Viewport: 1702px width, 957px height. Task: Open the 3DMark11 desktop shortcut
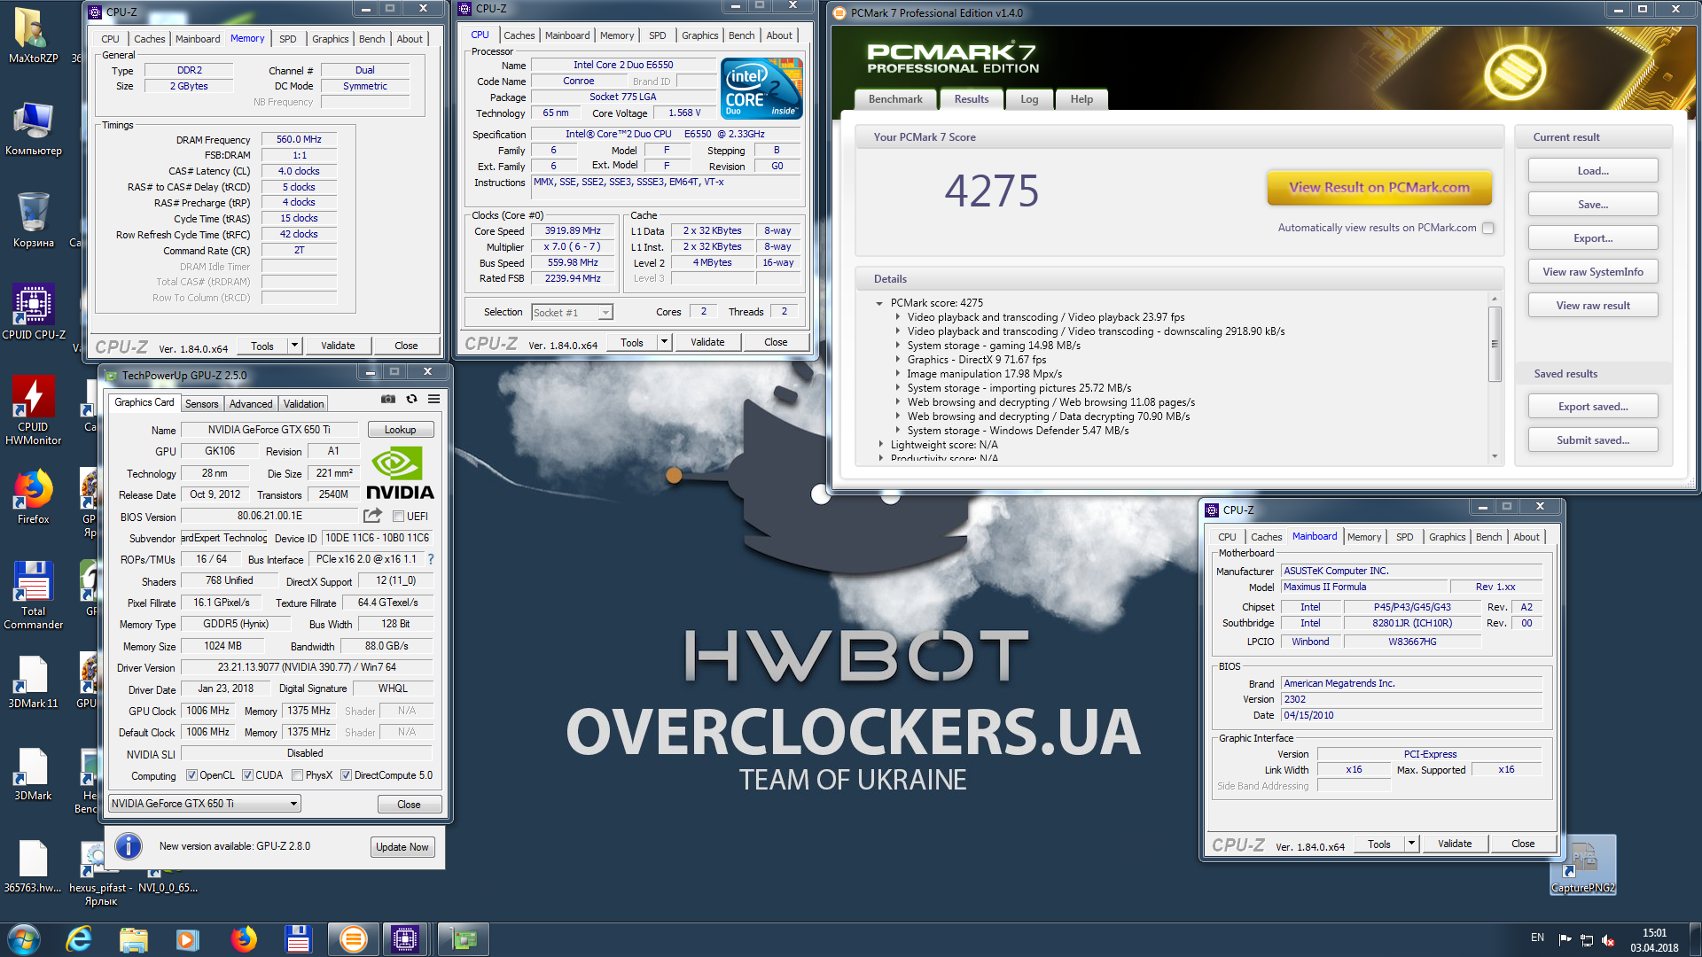[34, 682]
